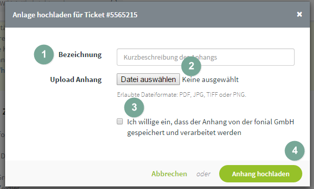
Task: Click the step 2 circle marker
Action: point(191,66)
